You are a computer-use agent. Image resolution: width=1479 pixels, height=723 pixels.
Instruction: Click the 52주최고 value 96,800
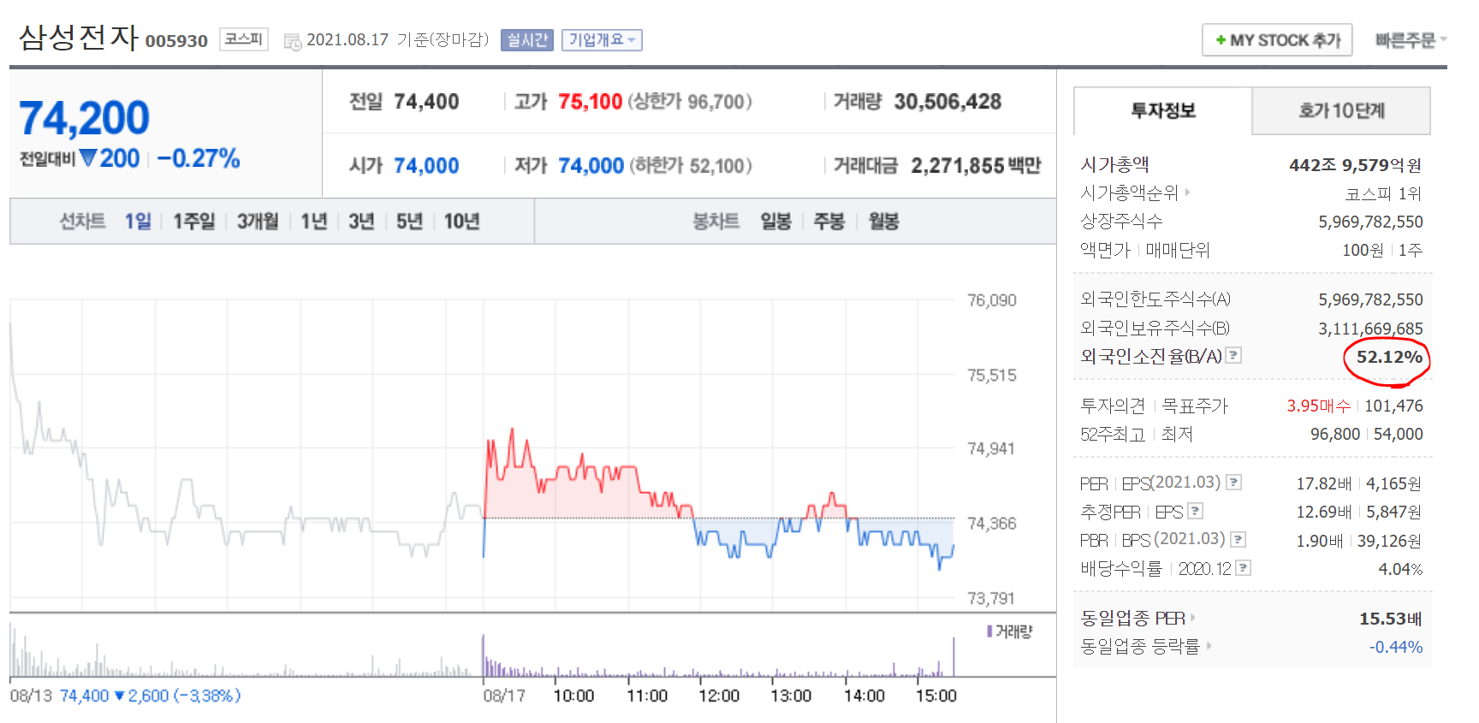[1335, 435]
